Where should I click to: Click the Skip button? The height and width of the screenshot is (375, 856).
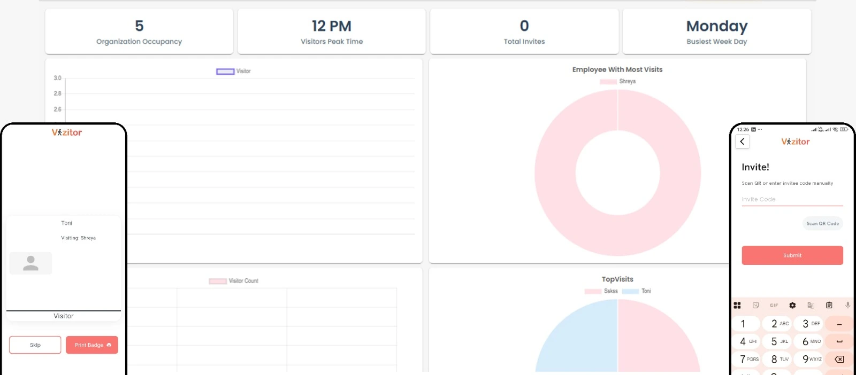click(35, 345)
